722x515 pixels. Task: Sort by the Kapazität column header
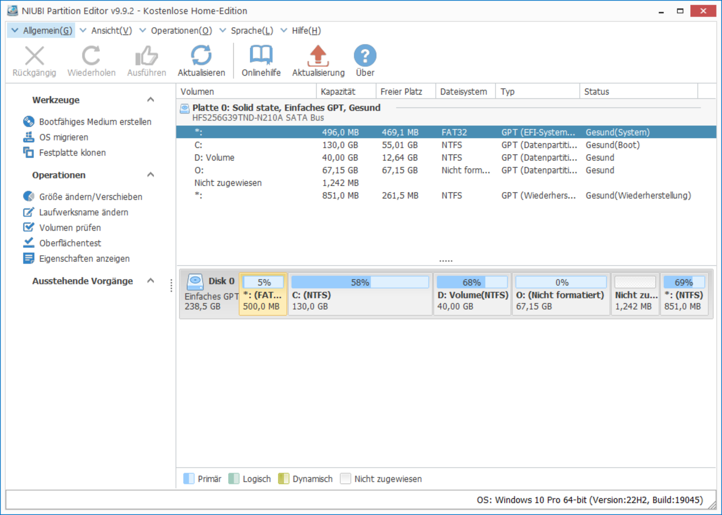[346, 92]
